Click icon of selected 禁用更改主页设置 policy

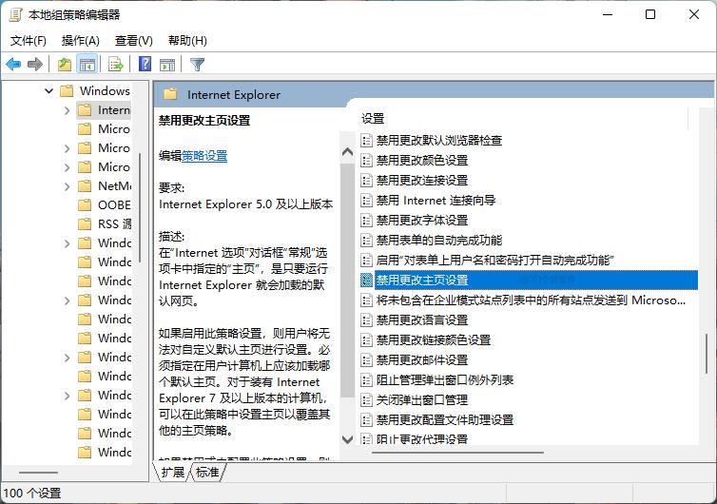(366, 280)
